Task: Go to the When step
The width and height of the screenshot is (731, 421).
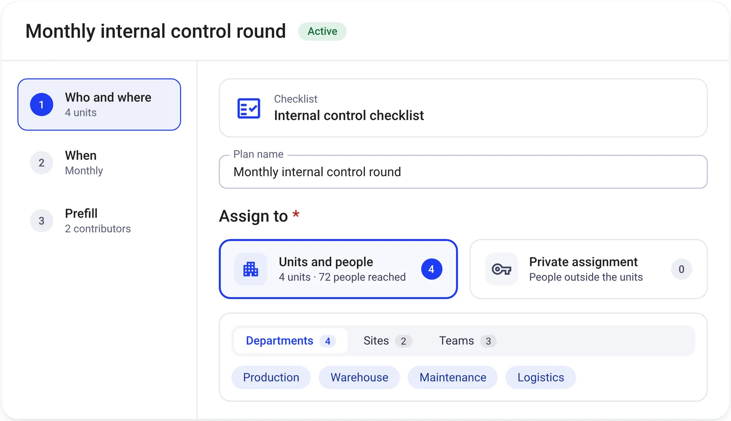Action: point(99,163)
